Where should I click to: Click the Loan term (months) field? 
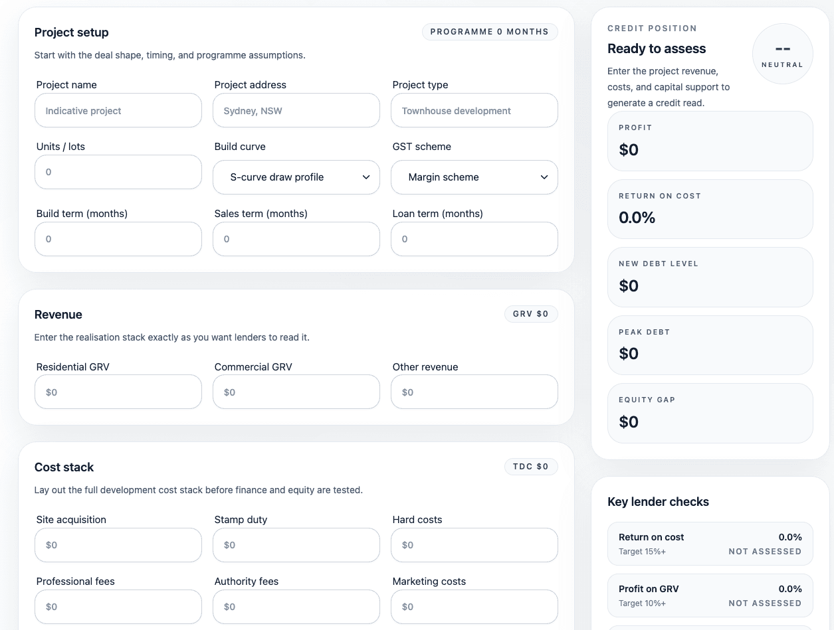(474, 239)
